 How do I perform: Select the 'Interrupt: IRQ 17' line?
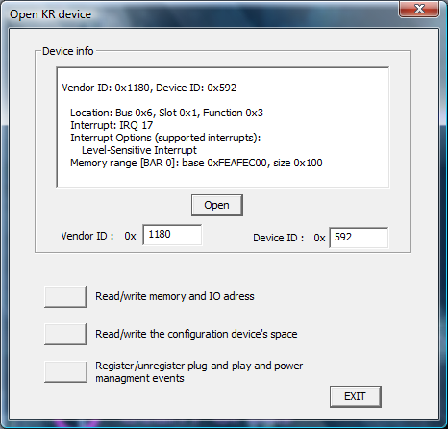tap(112, 125)
